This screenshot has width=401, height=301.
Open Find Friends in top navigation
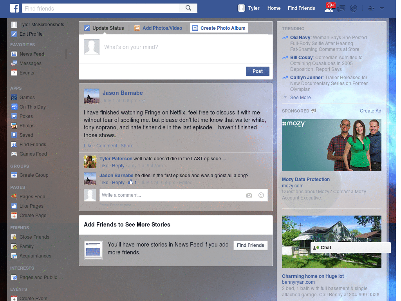[301, 8]
